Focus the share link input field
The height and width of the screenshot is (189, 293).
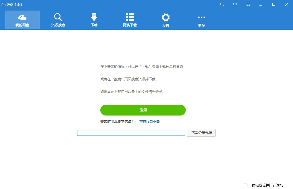[x=131, y=133]
